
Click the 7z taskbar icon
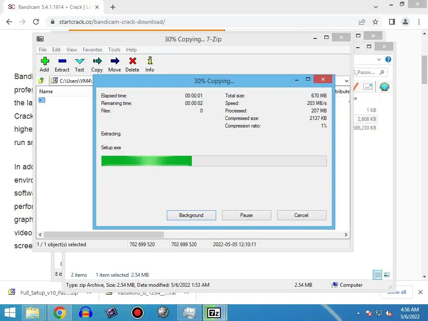click(x=214, y=313)
